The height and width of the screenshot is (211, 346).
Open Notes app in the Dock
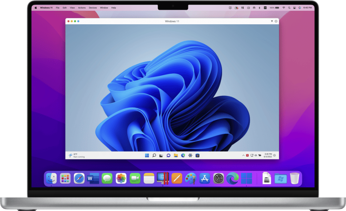click(x=149, y=178)
